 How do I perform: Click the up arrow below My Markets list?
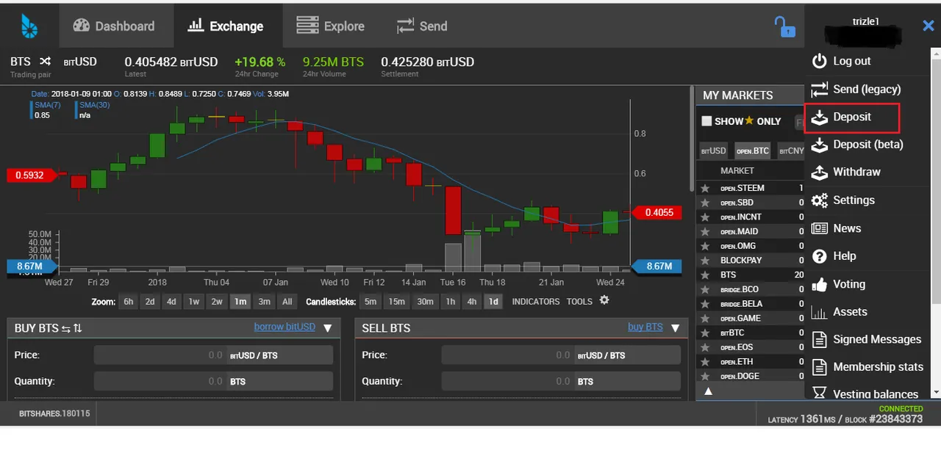709,391
